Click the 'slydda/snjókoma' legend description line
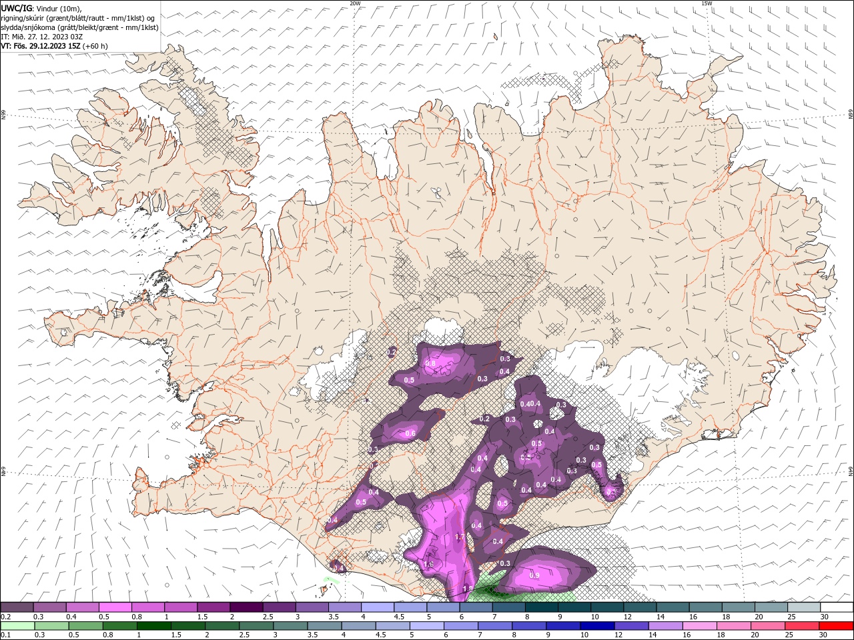 80,27
